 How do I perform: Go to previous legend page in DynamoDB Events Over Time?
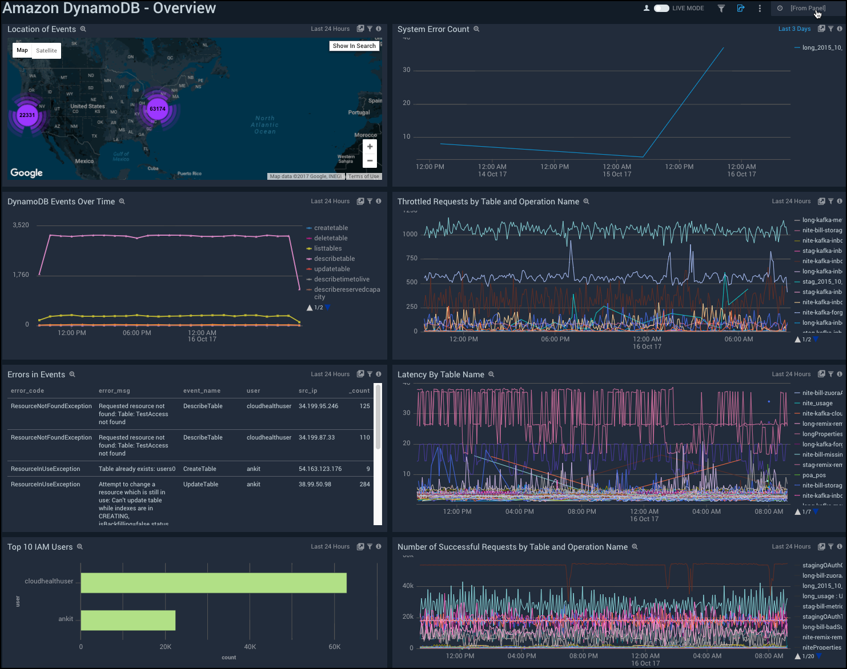310,308
